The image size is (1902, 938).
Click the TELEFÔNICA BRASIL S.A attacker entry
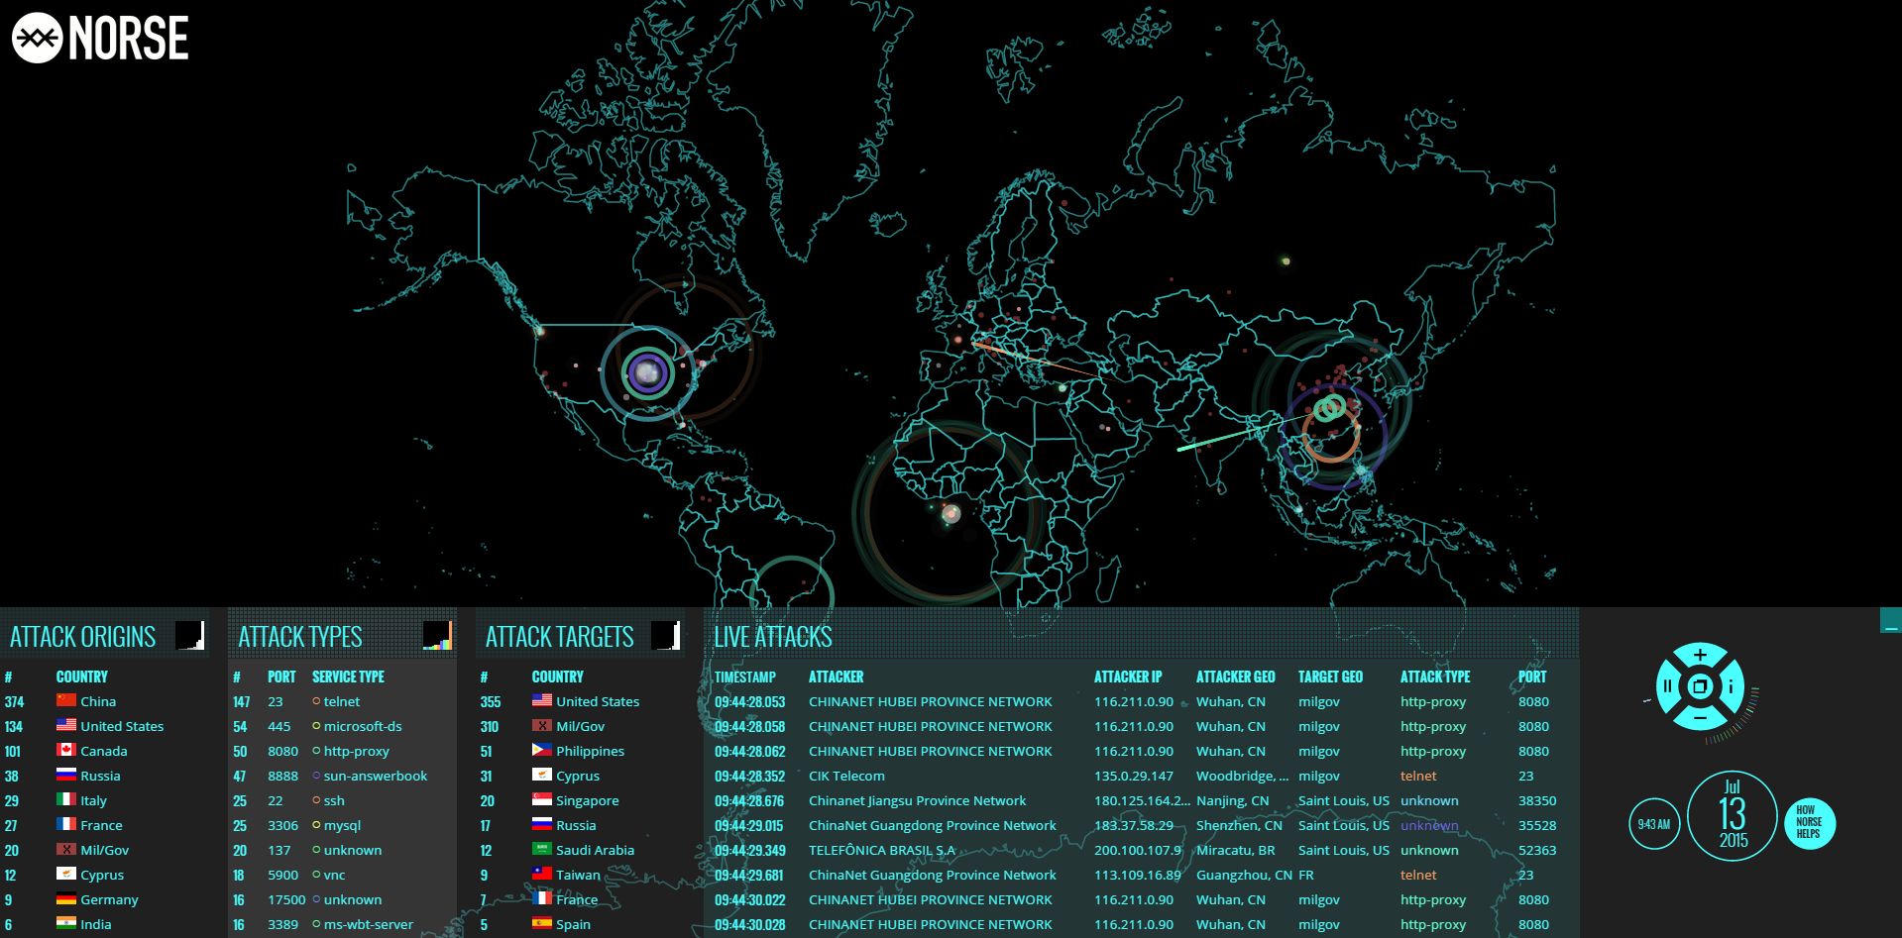882,850
